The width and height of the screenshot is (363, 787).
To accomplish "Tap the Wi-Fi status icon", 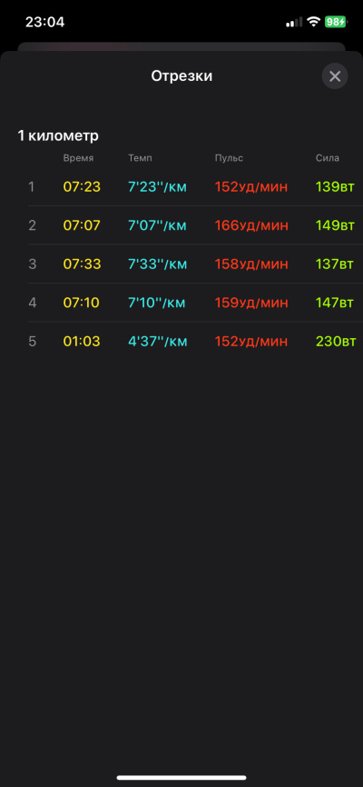I will (x=314, y=22).
